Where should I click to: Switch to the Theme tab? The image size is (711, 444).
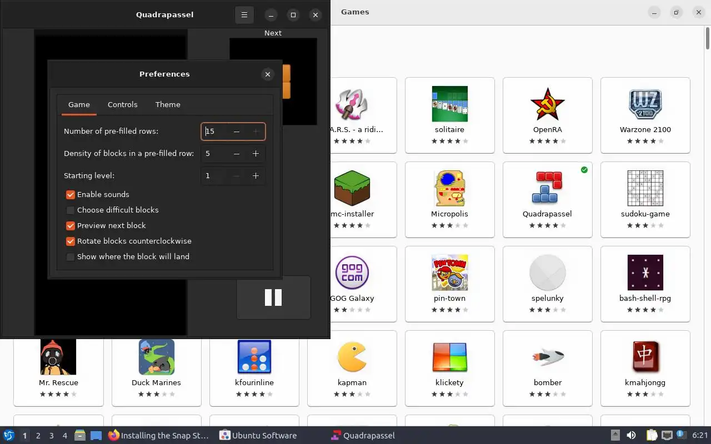point(168,104)
